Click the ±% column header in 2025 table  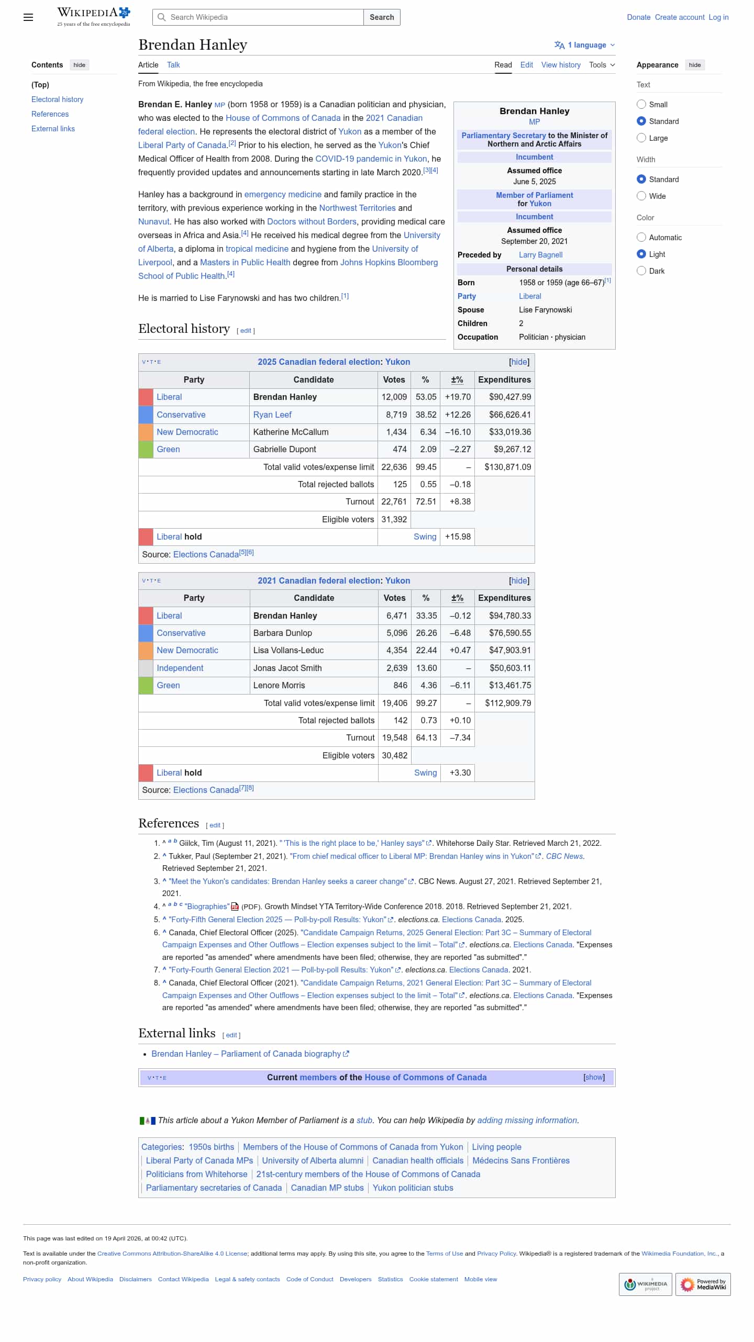click(457, 379)
